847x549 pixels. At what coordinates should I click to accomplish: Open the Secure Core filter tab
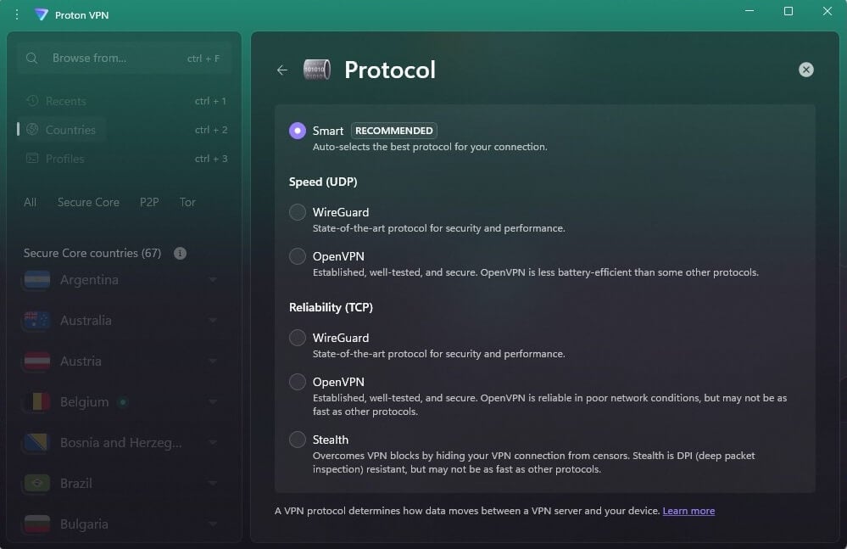point(88,202)
